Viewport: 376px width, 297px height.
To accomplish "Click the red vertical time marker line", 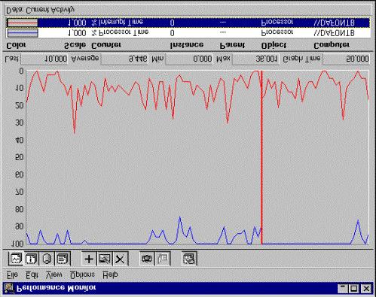I will [x=261, y=157].
